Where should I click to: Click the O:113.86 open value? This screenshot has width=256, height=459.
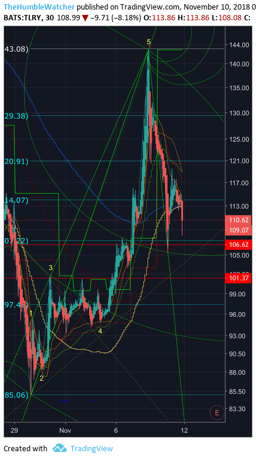point(160,18)
